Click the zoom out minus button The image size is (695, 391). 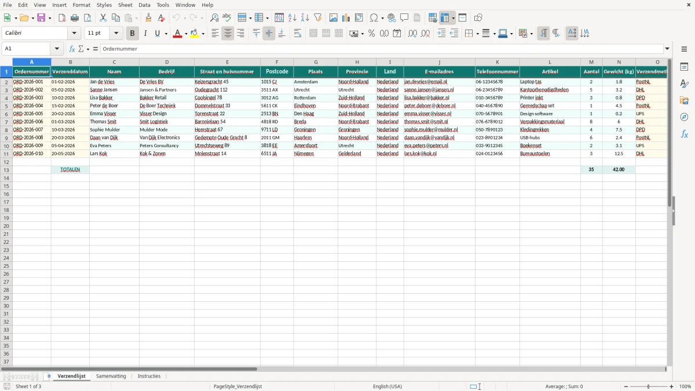626,386
